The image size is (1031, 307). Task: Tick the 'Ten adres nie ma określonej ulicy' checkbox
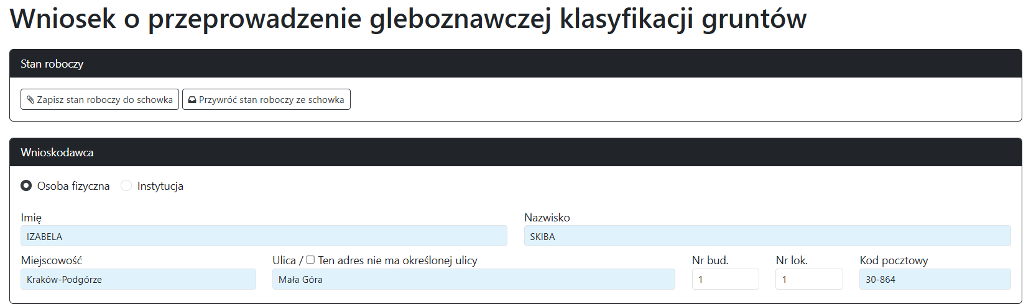[x=310, y=260]
